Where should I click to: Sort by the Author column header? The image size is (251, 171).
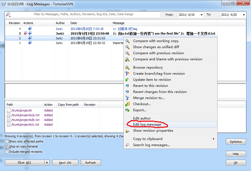61,23
